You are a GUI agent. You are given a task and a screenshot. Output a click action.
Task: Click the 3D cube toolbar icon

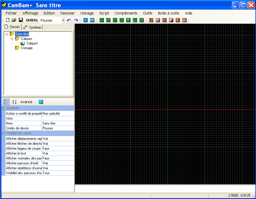point(141,20)
